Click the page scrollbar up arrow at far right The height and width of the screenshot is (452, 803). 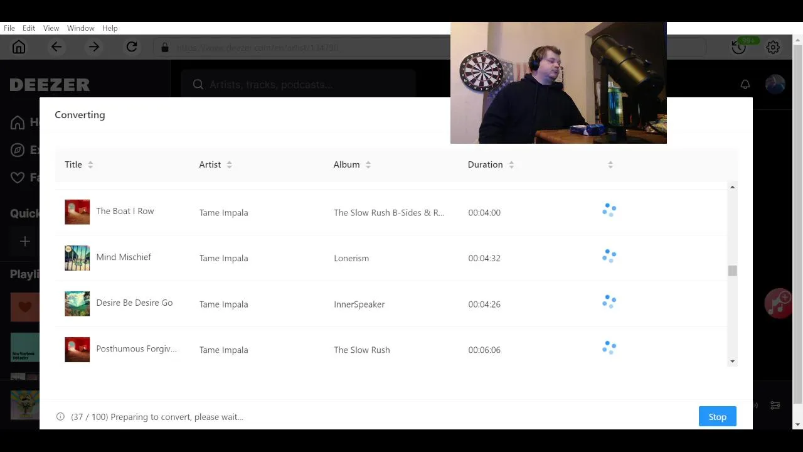point(798,40)
